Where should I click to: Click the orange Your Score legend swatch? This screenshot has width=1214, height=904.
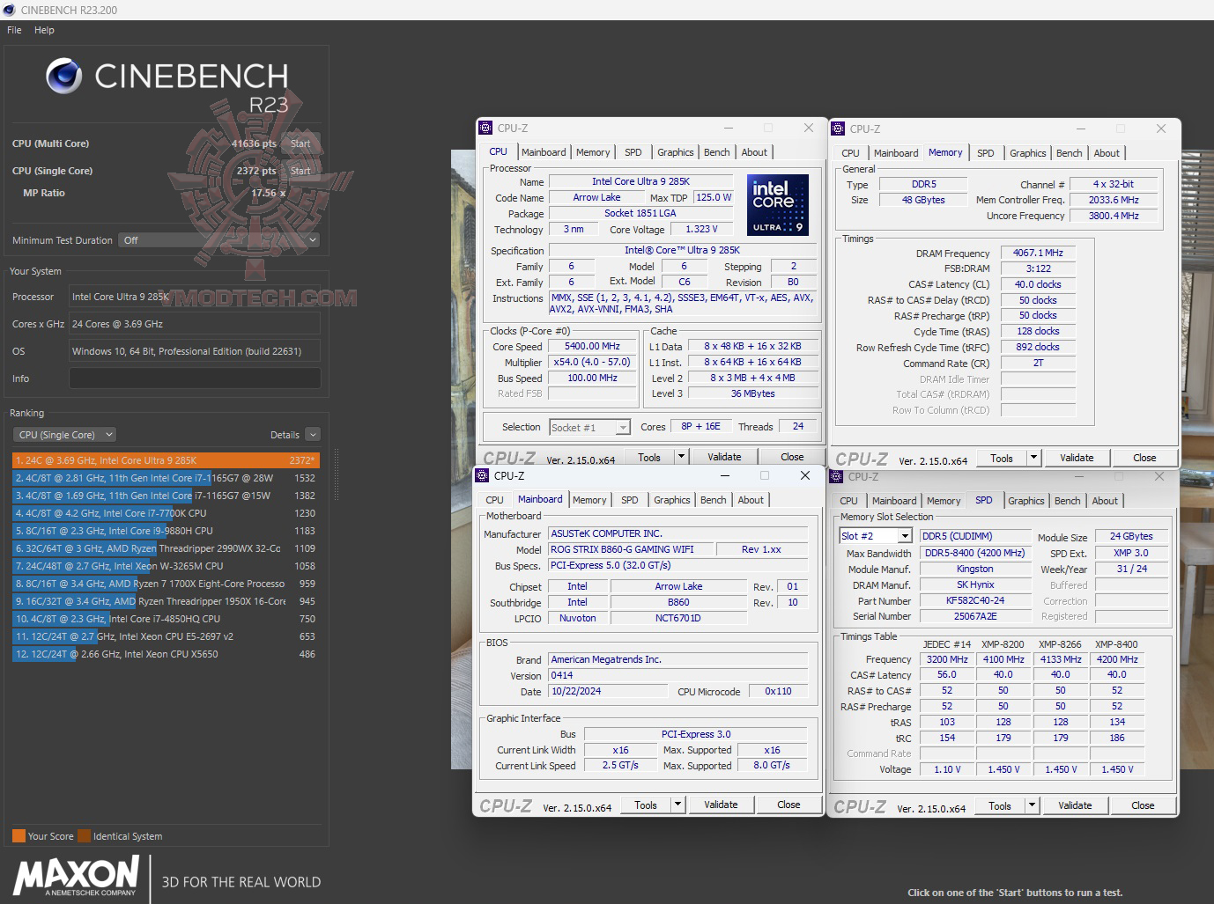18,835
